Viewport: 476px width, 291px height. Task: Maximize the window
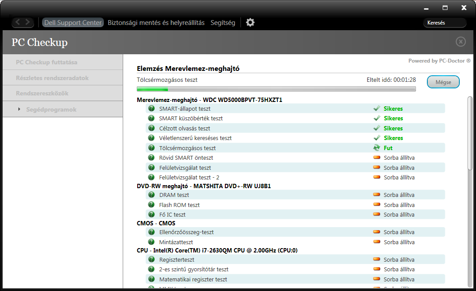(445, 8)
